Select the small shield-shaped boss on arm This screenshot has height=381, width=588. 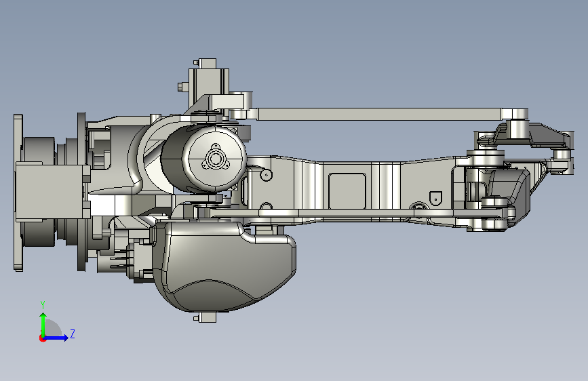436,198
